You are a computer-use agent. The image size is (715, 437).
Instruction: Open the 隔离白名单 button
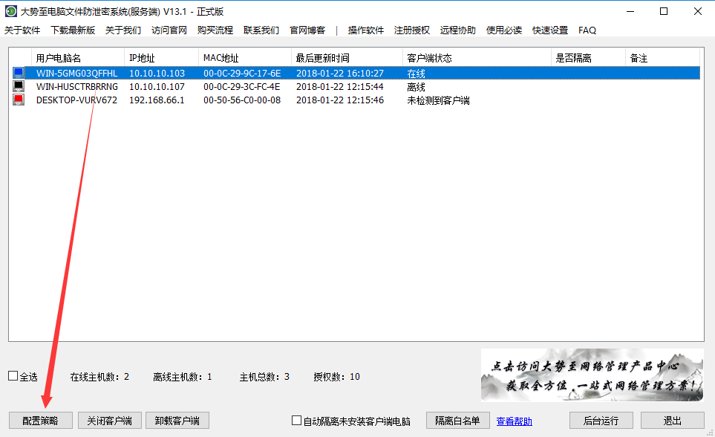[x=457, y=421]
